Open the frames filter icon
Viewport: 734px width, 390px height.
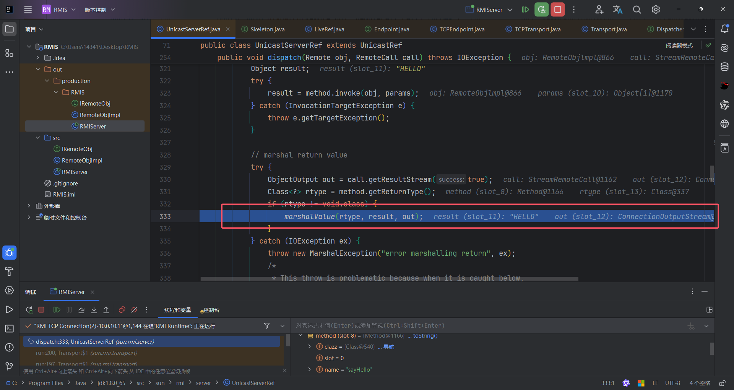click(267, 326)
